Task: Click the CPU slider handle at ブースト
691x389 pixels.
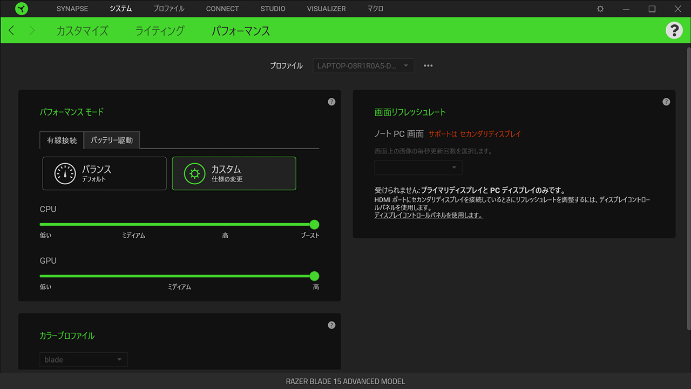Action: pos(314,225)
